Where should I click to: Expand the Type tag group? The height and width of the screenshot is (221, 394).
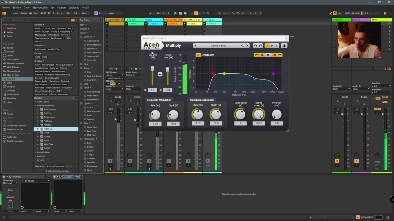tap(86, 25)
